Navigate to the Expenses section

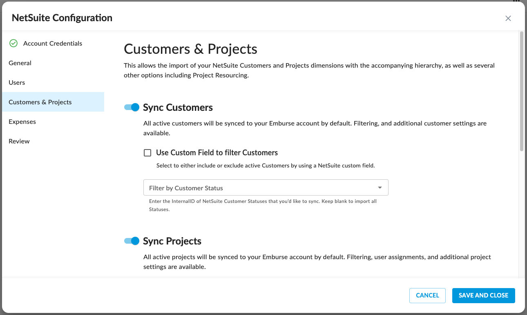tap(22, 122)
